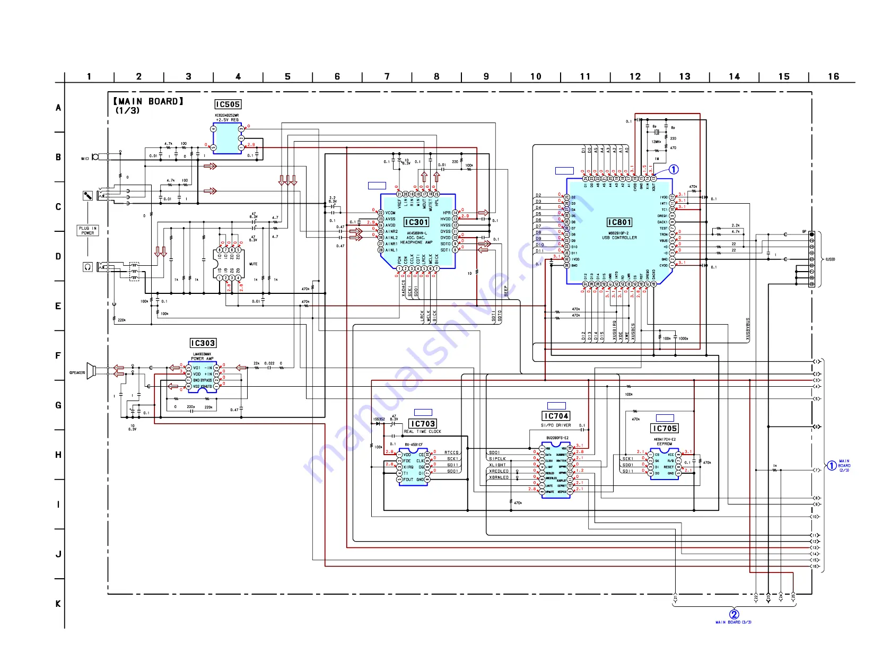Click the XLIGHT signal label
Image resolution: width=891 pixels, height=670 pixels.
pyautogui.click(x=497, y=465)
